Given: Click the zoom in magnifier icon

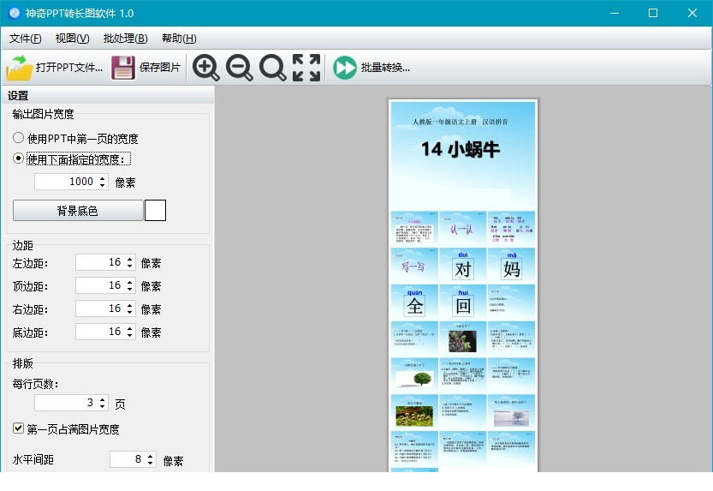Looking at the screenshot, I should (x=205, y=68).
